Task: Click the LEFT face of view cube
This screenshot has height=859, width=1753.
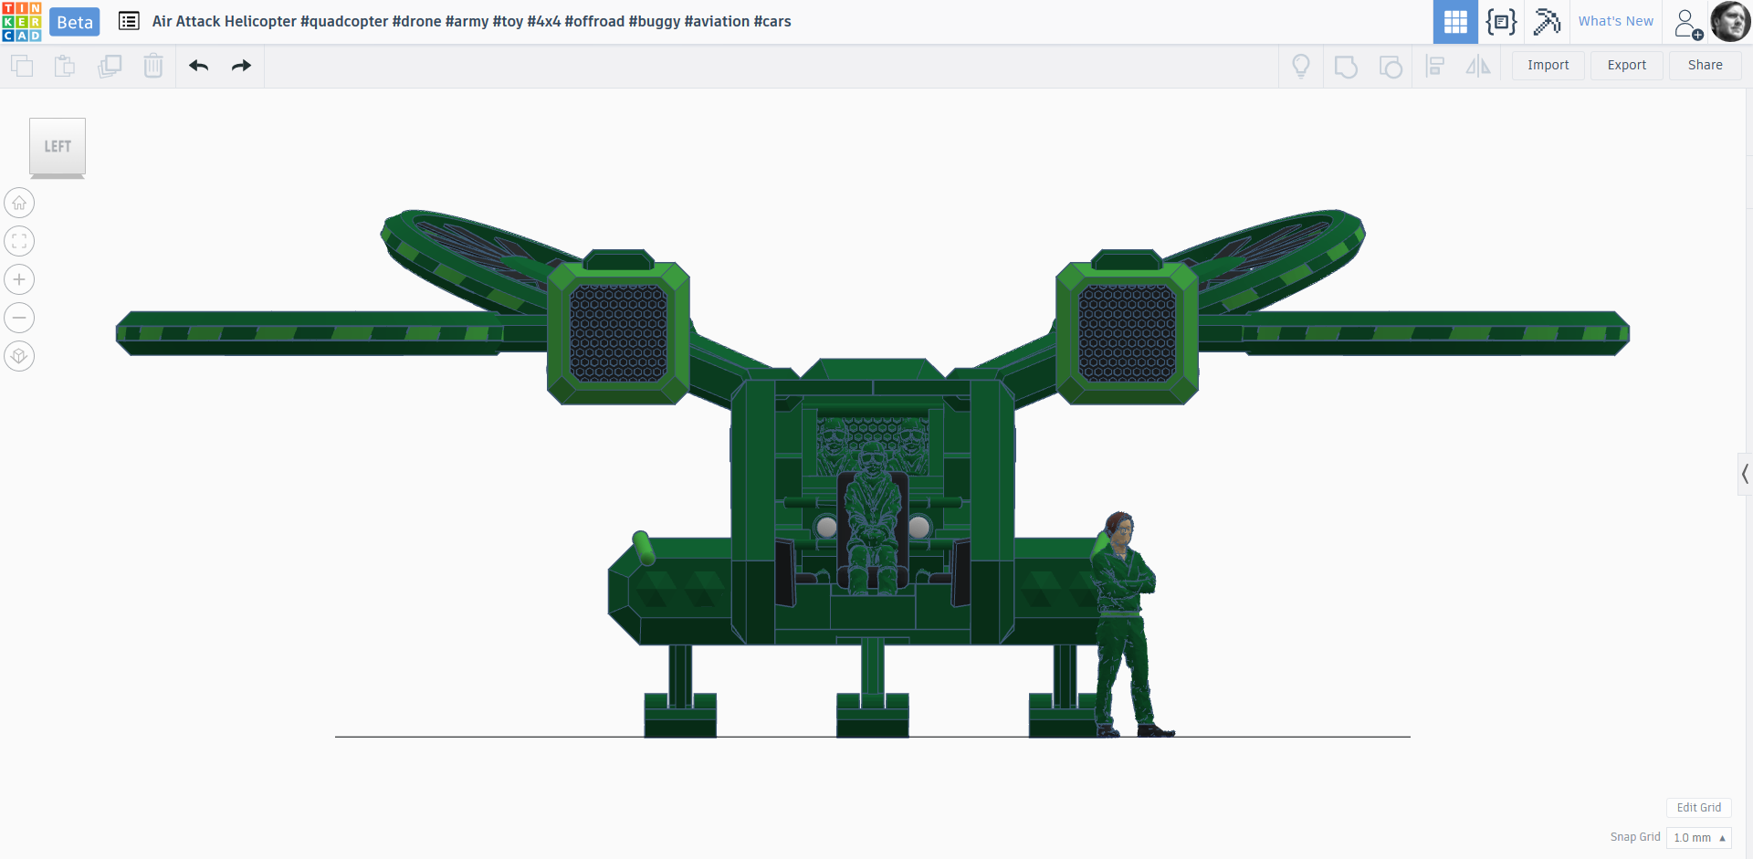Action: (58, 146)
